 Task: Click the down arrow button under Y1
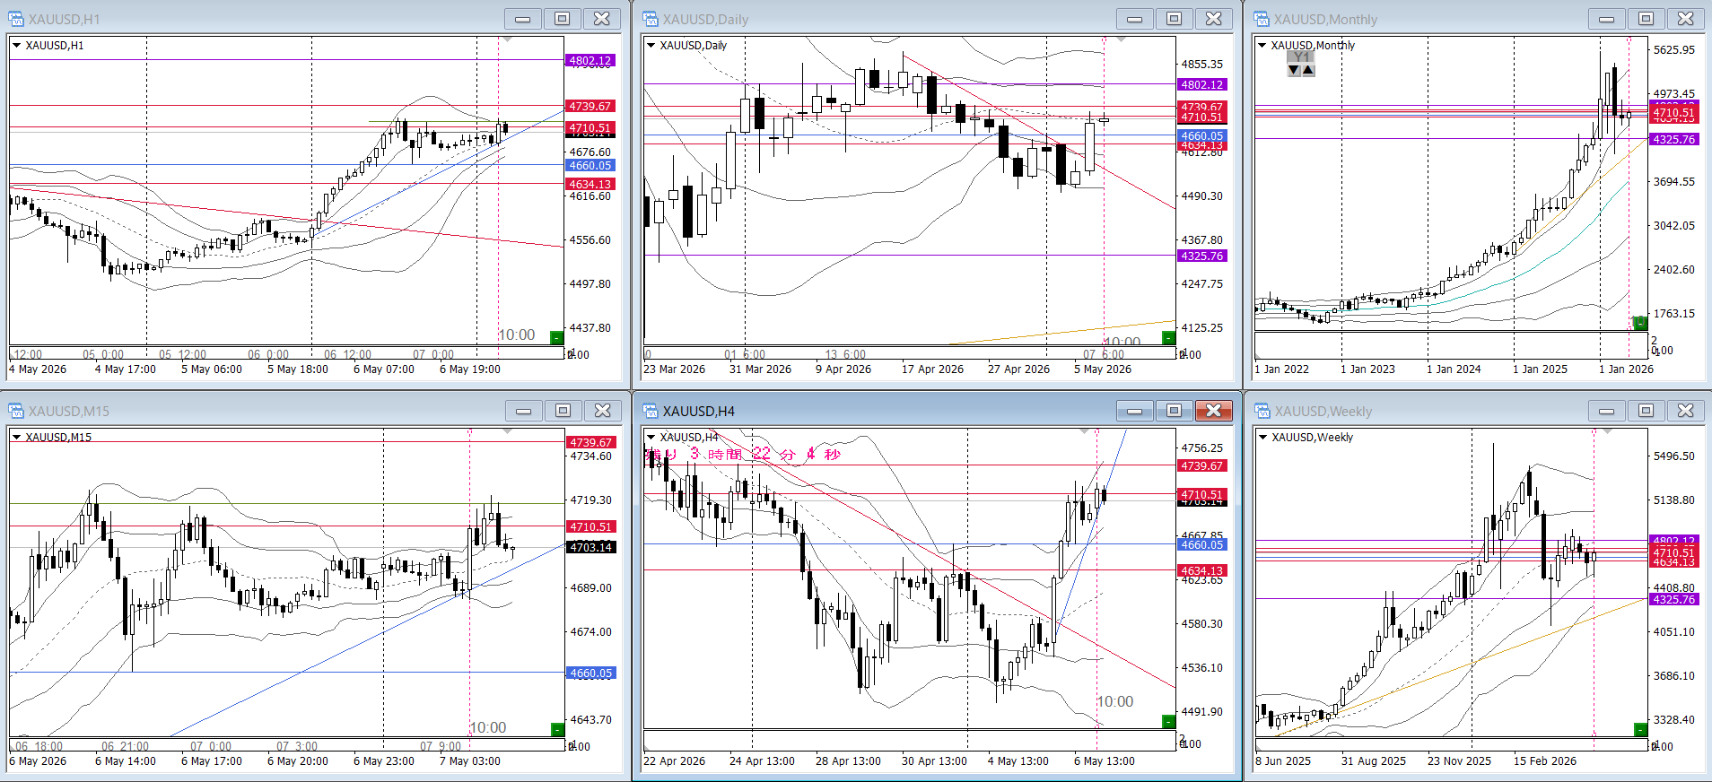pos(1294,70)
